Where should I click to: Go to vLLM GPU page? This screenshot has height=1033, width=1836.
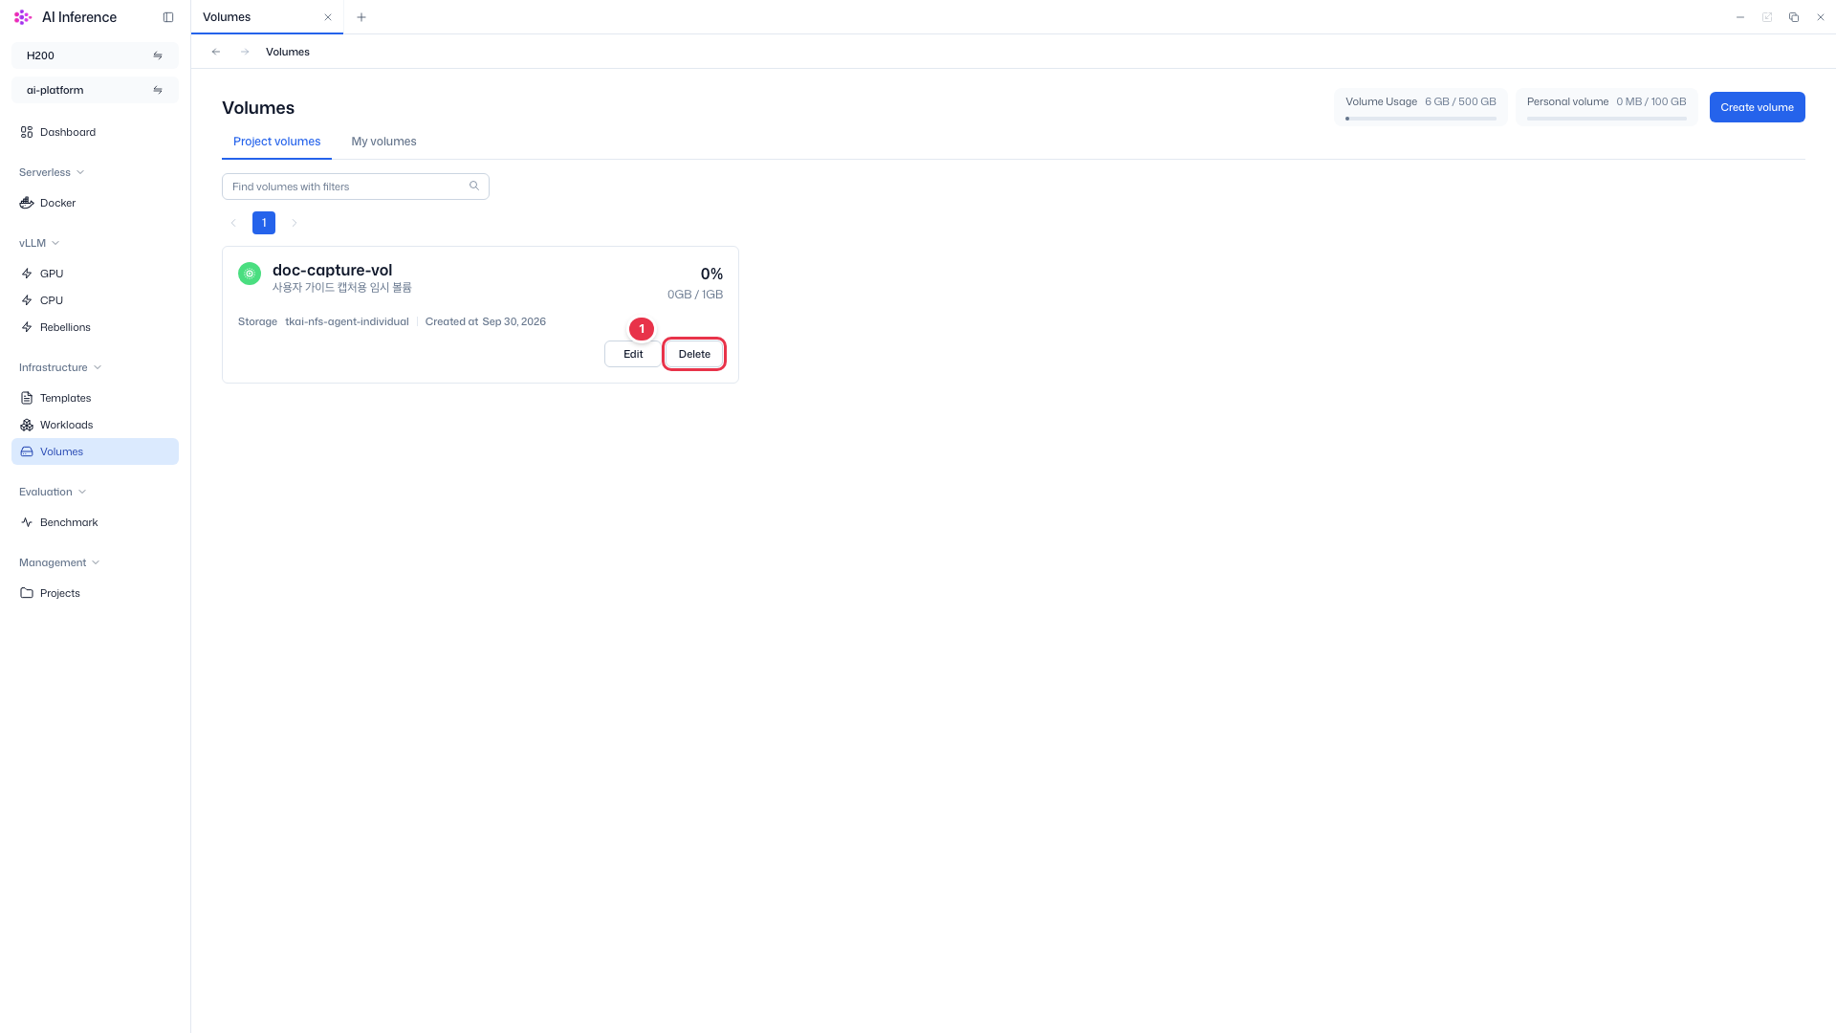click(95, 274)
